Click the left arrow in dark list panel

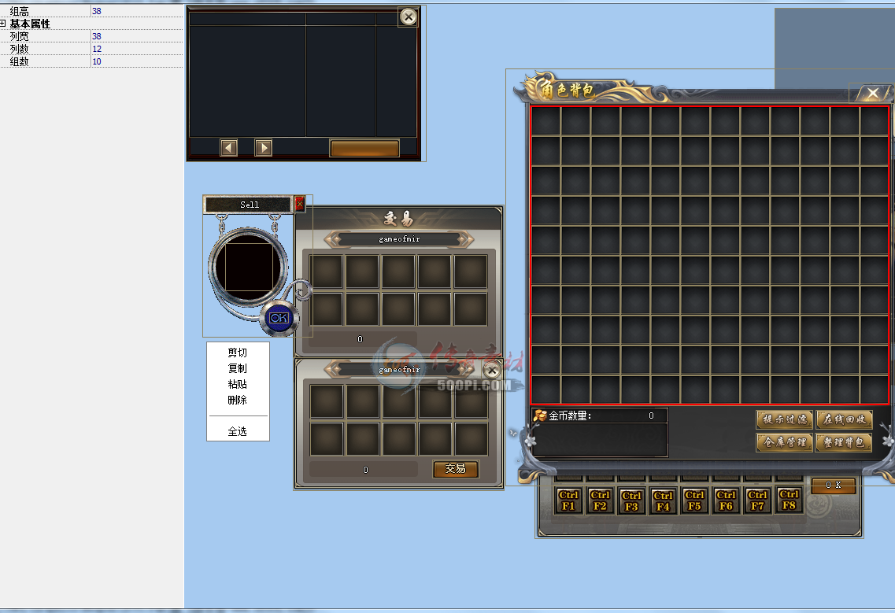point(229,148)
